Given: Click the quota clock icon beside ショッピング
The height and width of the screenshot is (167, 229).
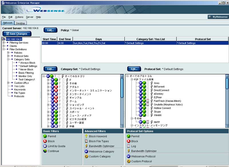Looking at the screenshot, I should (56, 105).
